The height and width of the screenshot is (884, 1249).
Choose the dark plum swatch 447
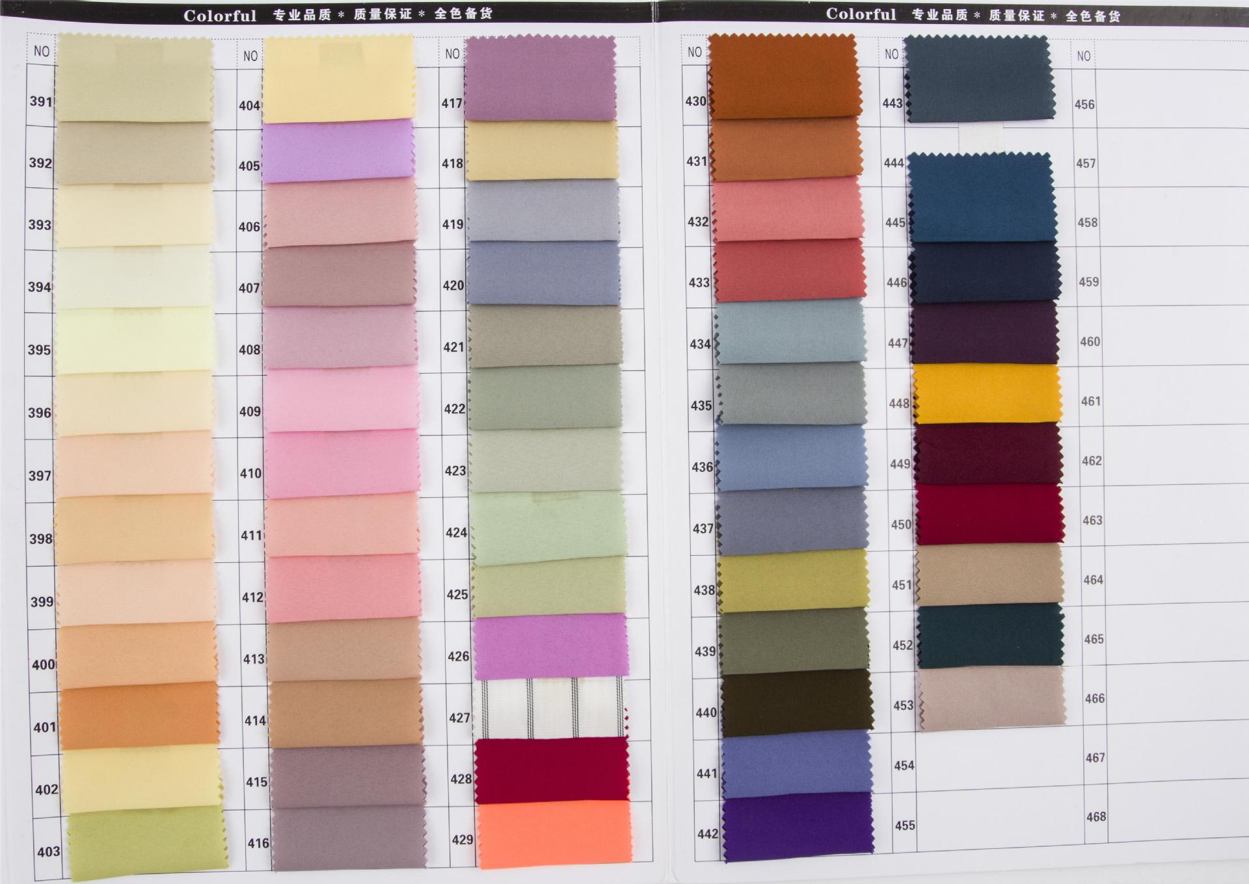click(x=985, y=333)
